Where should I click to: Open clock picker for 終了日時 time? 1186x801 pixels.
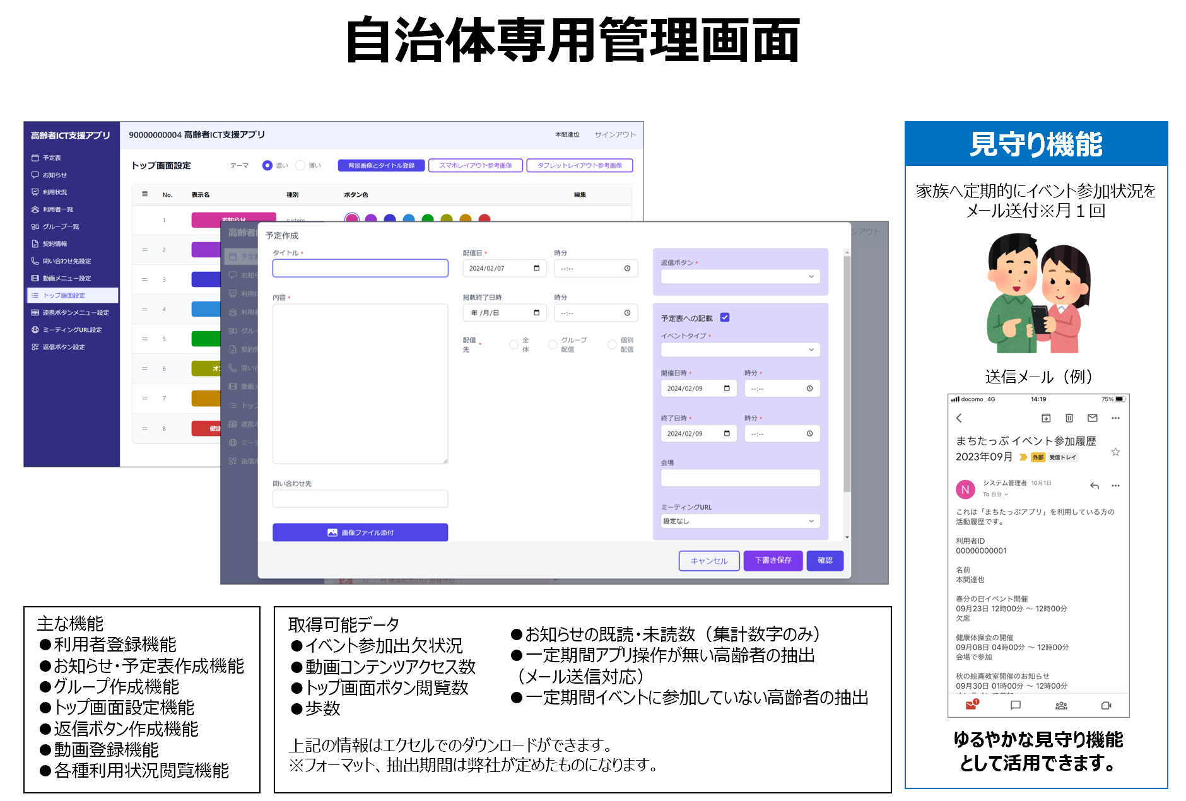(x=809, y=433)
